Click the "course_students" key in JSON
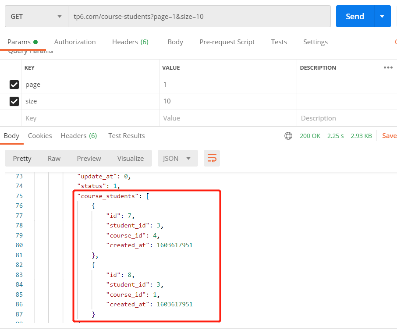 tap(108, 196)
